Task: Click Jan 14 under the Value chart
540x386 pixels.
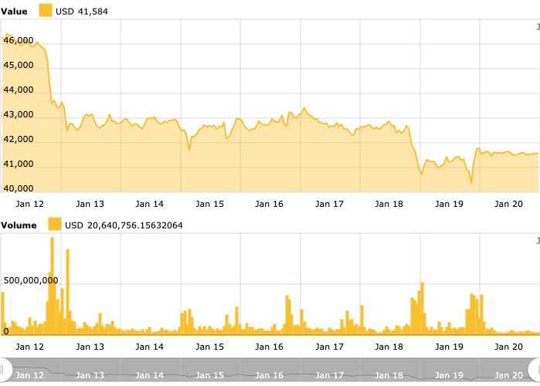Action: click(x=149, y=204)
